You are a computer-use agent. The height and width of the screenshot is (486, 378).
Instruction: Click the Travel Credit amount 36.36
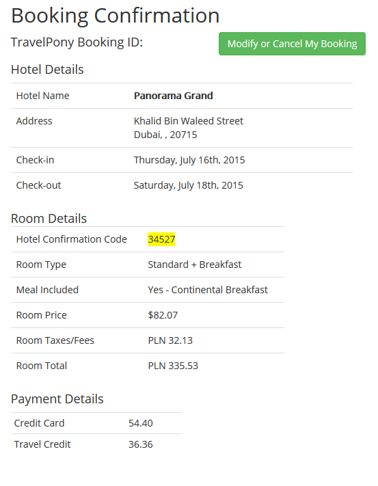point(141,444)
